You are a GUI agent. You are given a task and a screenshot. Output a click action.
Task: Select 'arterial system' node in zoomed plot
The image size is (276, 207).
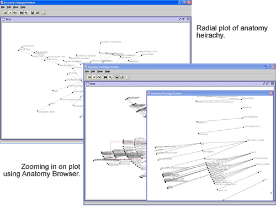tap(260, 158)
